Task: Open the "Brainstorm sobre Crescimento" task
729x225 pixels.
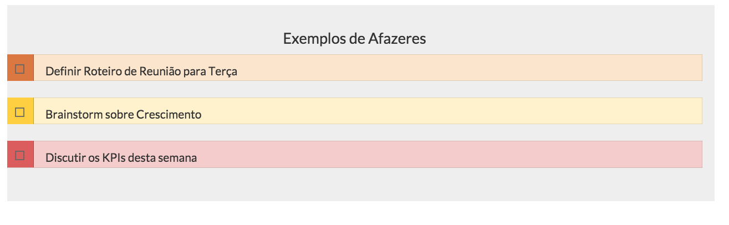Action: point(123,115)
